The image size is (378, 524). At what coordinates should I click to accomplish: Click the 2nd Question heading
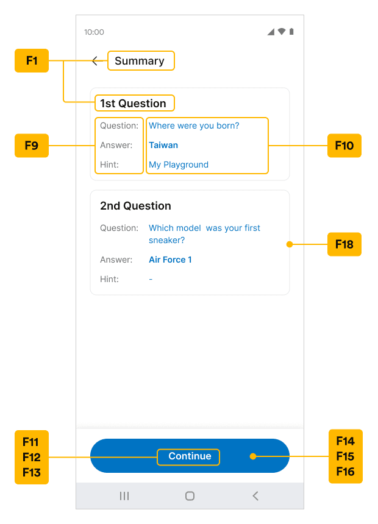tap(135, 206)
